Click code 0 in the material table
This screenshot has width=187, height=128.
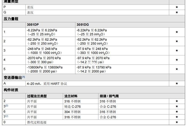click(x=5, y=122)
